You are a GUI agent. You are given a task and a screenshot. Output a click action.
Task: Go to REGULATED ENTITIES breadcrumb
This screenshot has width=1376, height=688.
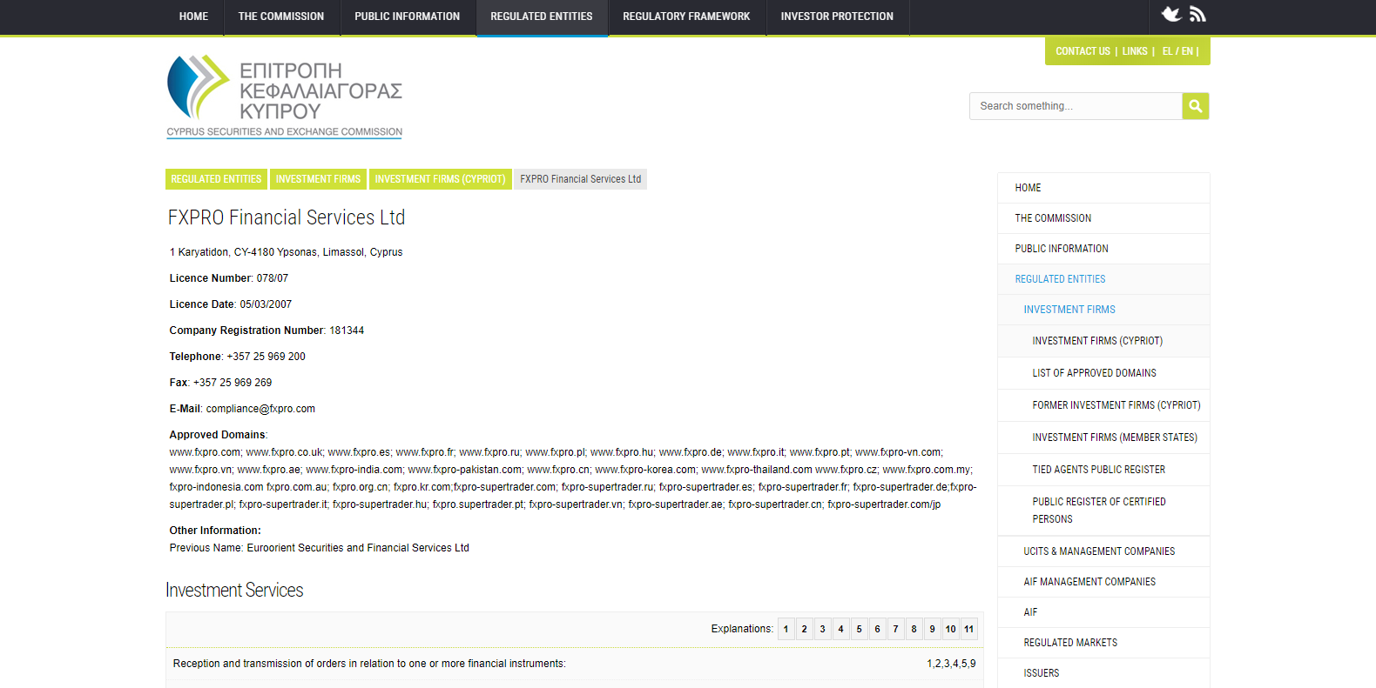click(x=216, y=179)
